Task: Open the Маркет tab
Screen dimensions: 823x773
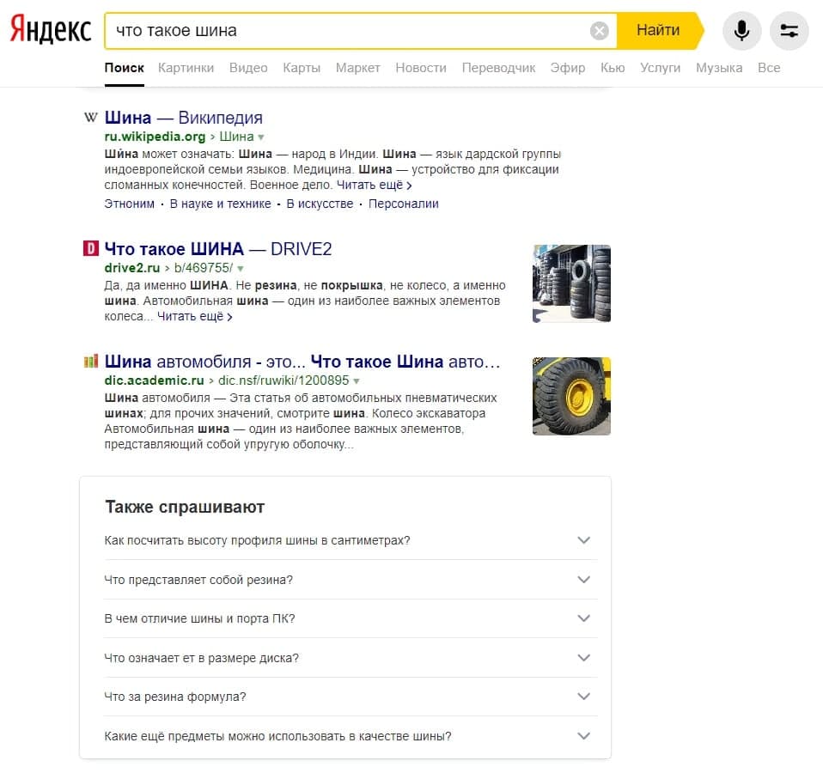Action: (x=358, y=68)
